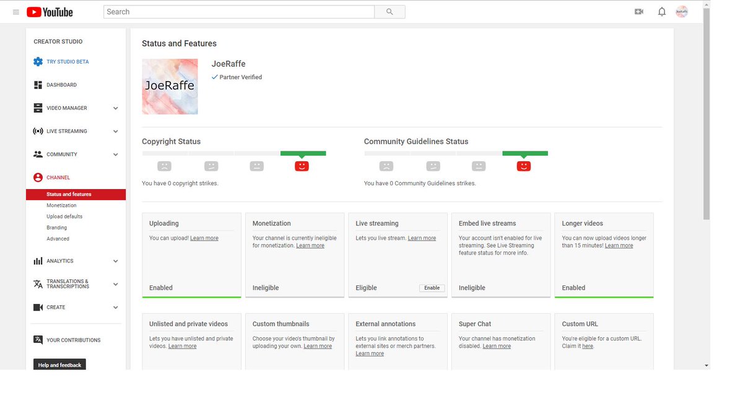This screenshot has width=743, height=417.
Task: Click the Channel person icon
Action: (x=38, y=177)
